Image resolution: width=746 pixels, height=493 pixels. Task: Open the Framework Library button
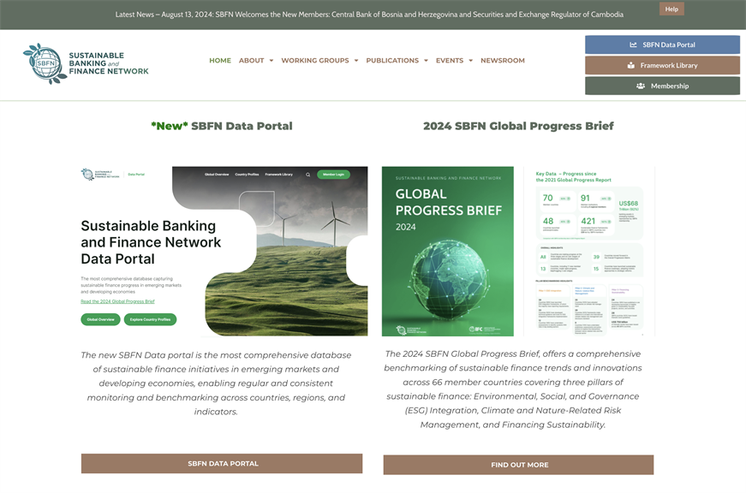[x=662, y=65]
